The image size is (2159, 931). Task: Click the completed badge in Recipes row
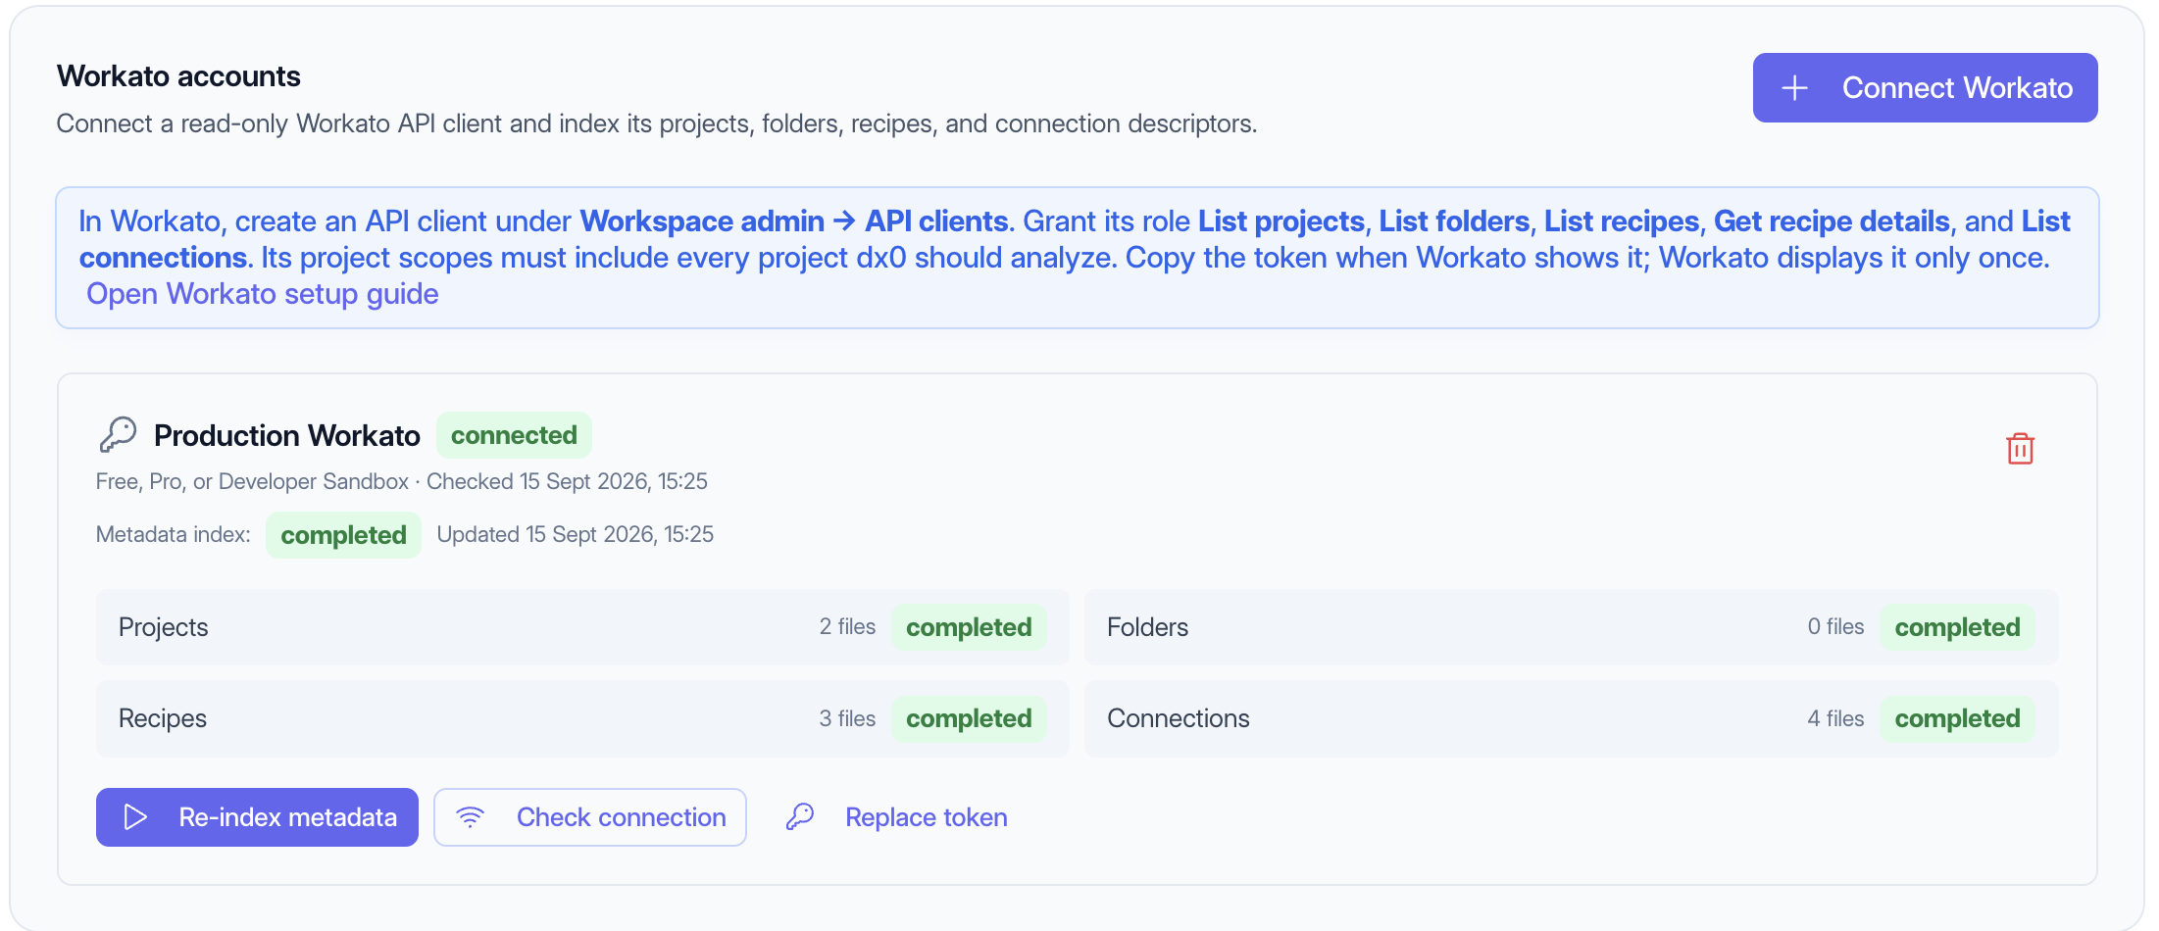pos(969,718)
